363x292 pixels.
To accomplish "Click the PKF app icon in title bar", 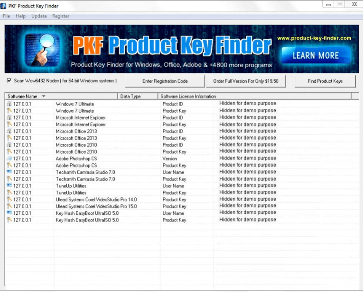I will (3, 6).
